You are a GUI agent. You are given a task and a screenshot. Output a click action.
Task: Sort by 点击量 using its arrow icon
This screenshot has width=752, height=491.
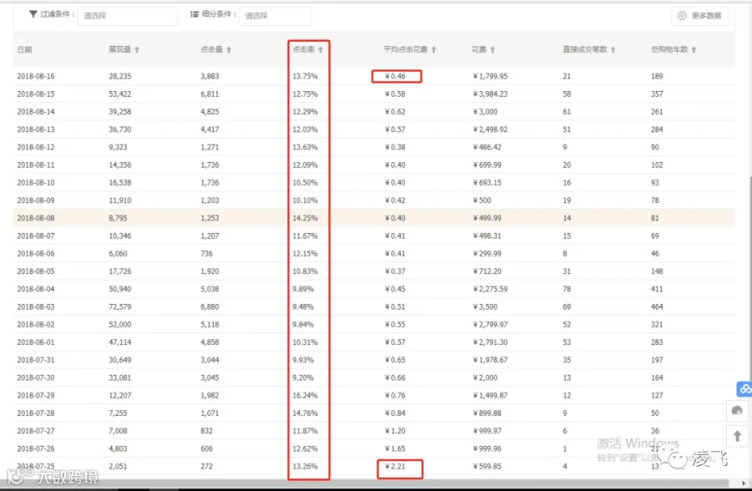tap(229, 50)
